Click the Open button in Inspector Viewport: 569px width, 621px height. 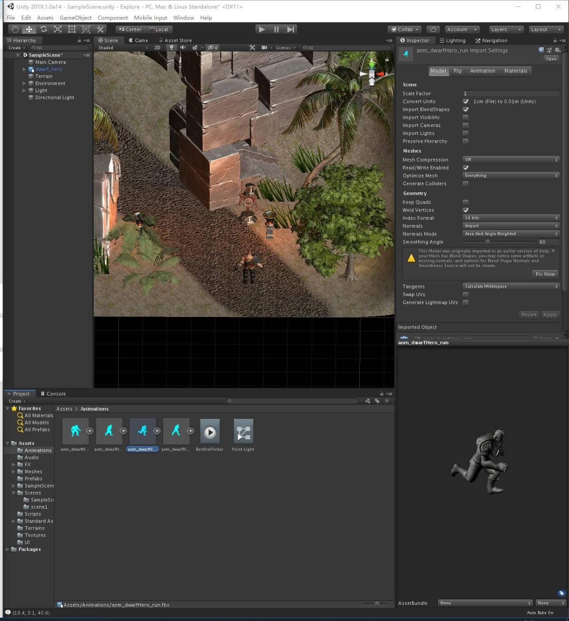(551, 59)
